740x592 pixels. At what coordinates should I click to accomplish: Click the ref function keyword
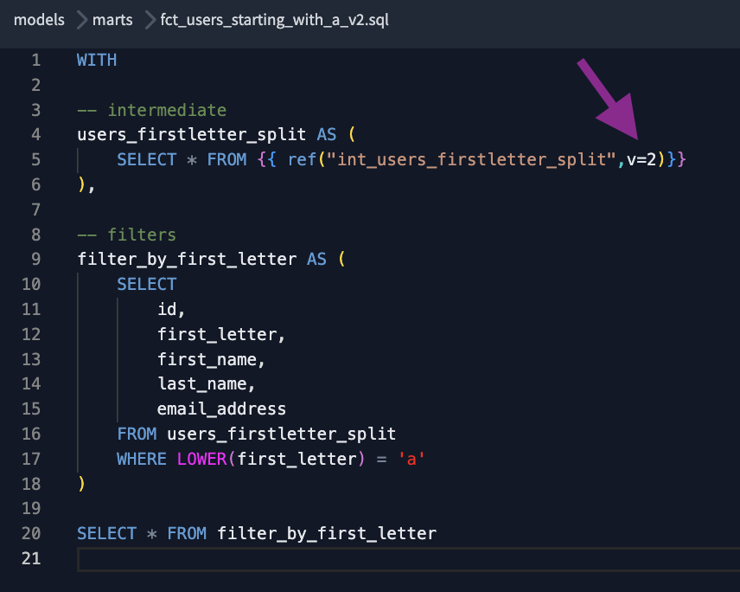302,160
